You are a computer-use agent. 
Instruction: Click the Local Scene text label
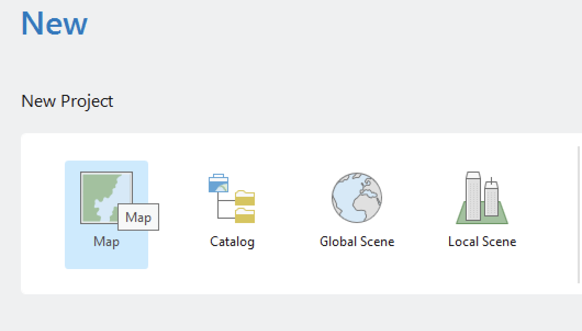click(x=482, y=242)
